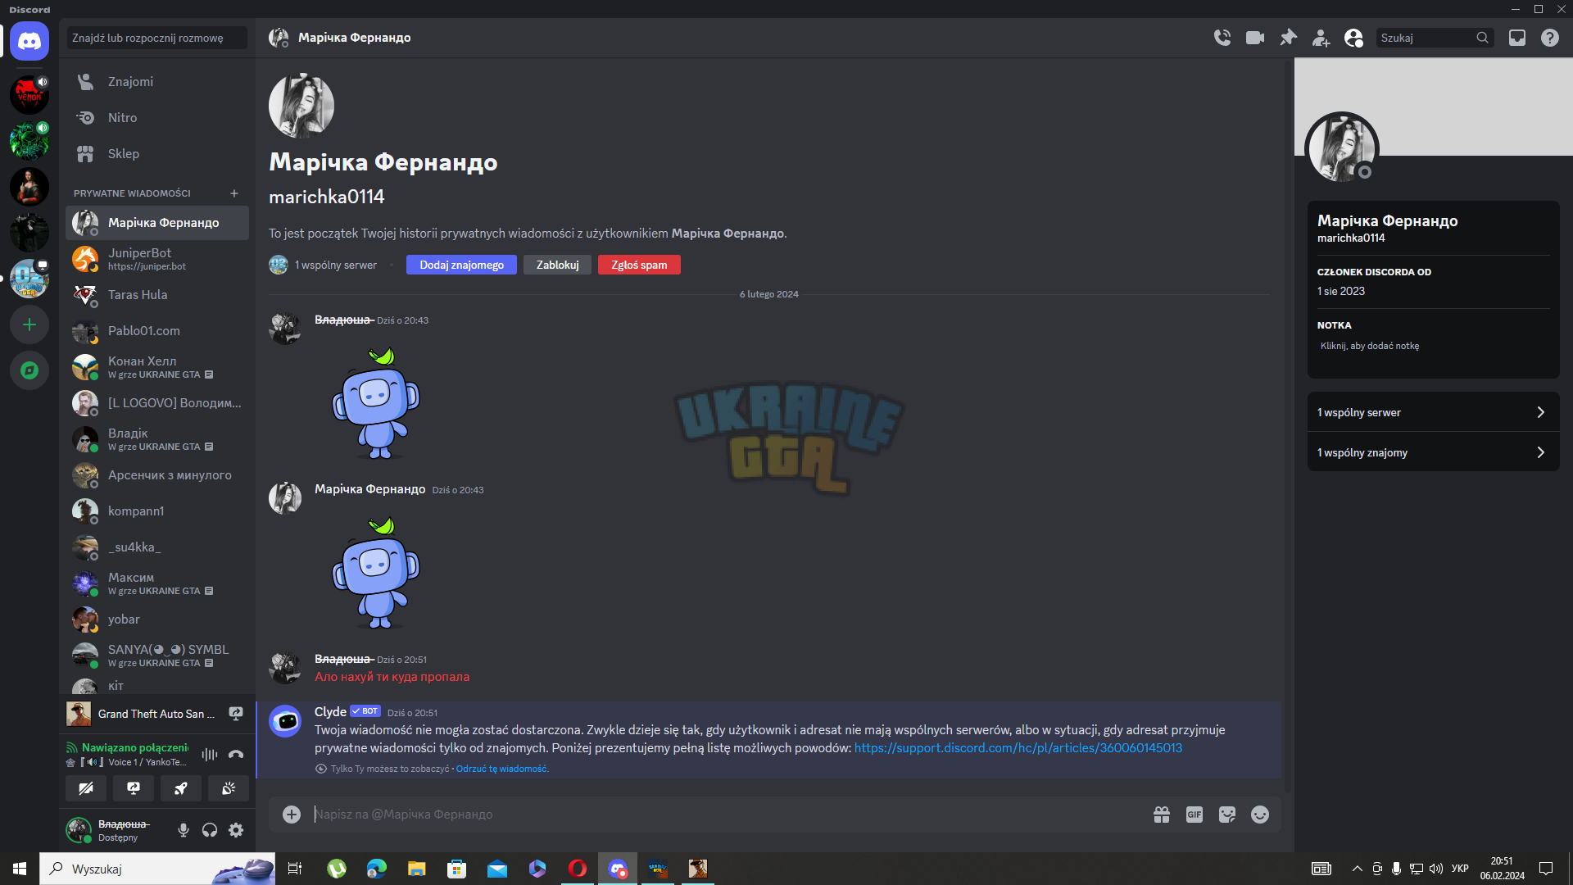Start an activity with the rocket icon

tap(181, 788)
